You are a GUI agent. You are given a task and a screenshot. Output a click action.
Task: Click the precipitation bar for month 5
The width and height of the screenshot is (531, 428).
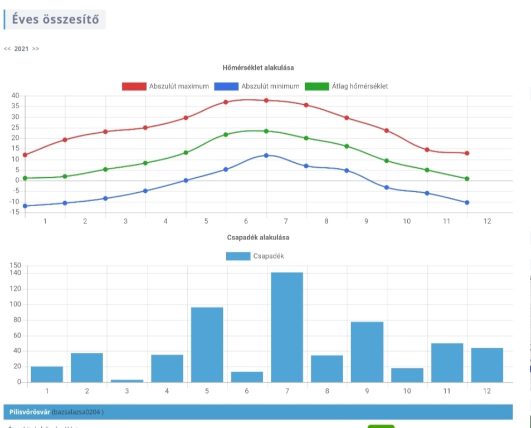(207, 344)
